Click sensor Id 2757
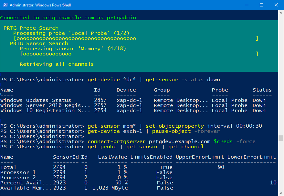This screenshot has height=196, width=284. pos(100,105)
